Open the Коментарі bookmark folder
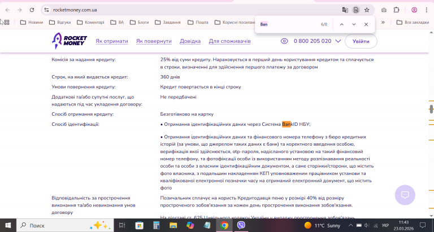The width and height of the screenshot is (434, 232). tap(90, 23)
